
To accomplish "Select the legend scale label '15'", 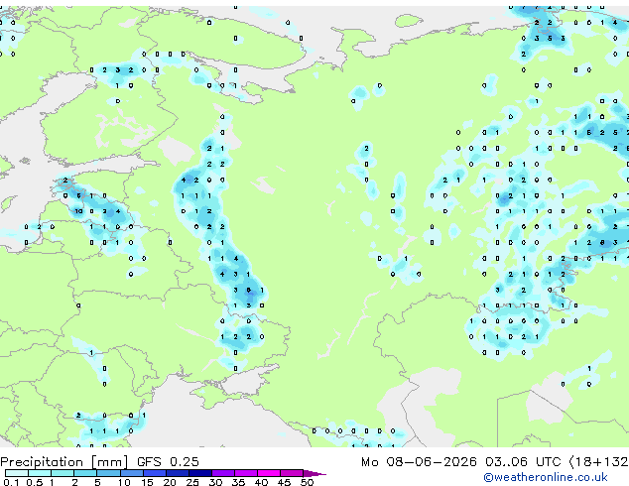I will (147, 482).
